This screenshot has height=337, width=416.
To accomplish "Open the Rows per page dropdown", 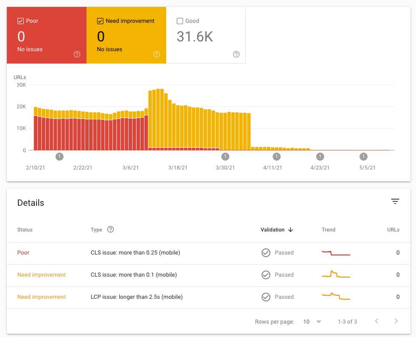I will pyautogui.click(x=312, y=322).
